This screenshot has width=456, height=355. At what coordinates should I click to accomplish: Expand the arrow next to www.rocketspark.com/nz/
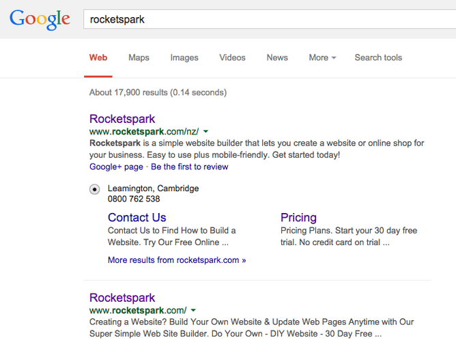click(x=206, y=132)
